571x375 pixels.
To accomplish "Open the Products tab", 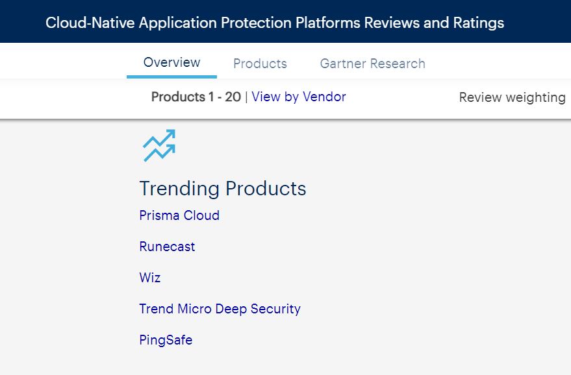I will pos(260,64).
